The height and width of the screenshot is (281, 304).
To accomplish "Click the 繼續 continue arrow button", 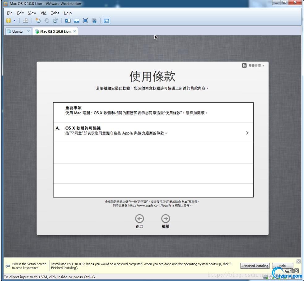I will 165,219.
